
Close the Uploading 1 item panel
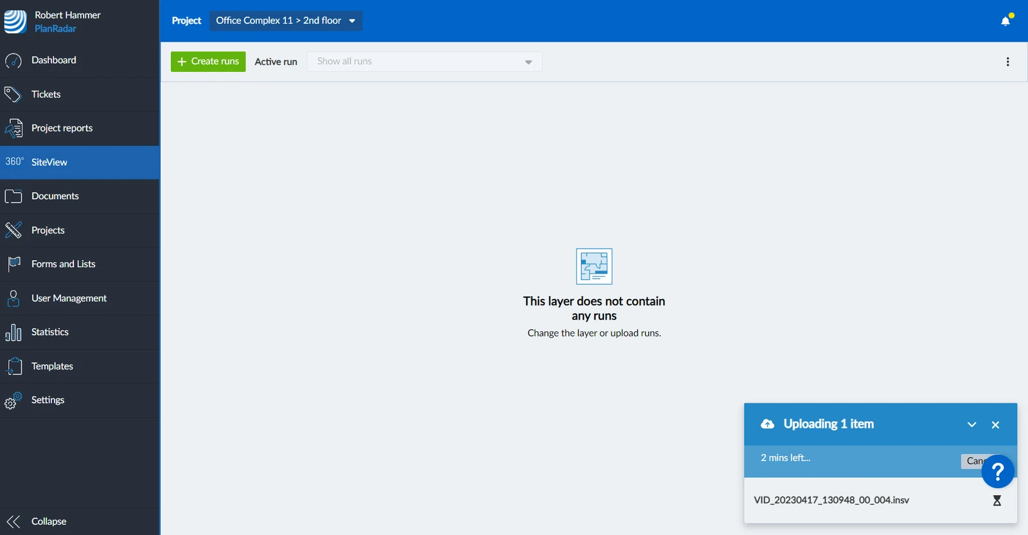click(995, 425)
